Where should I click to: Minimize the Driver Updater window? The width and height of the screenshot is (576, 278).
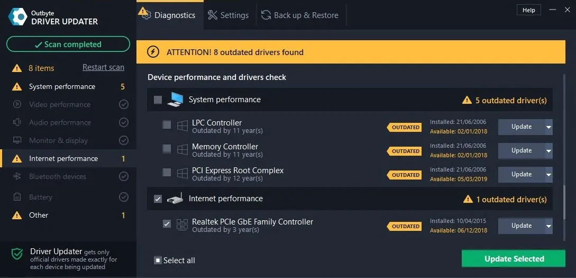coord(553,10)
